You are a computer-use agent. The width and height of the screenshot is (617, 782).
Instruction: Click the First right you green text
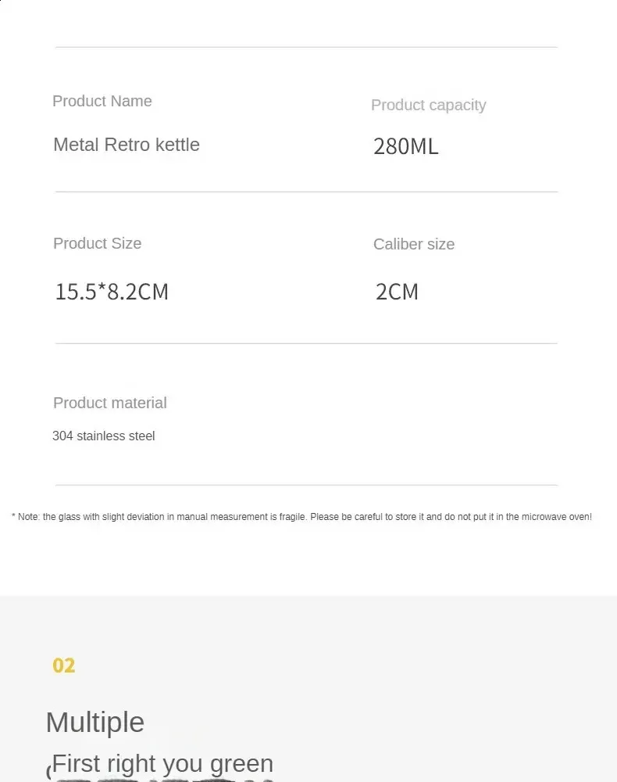162,763
